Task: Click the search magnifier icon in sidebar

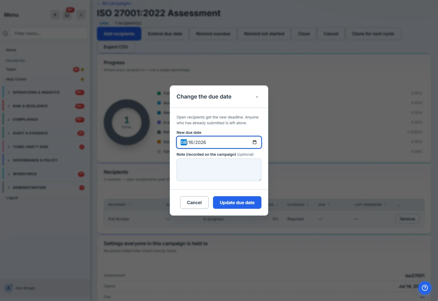Action: pos(5,33)
